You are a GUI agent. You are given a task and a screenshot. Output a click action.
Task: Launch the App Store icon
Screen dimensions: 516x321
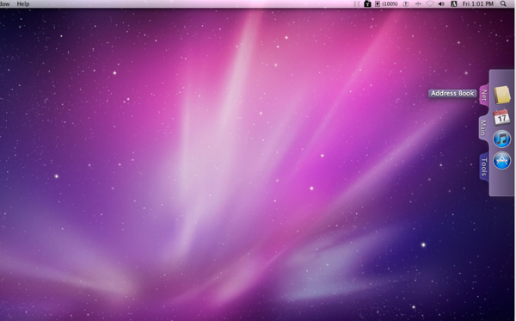click(501, 161)
